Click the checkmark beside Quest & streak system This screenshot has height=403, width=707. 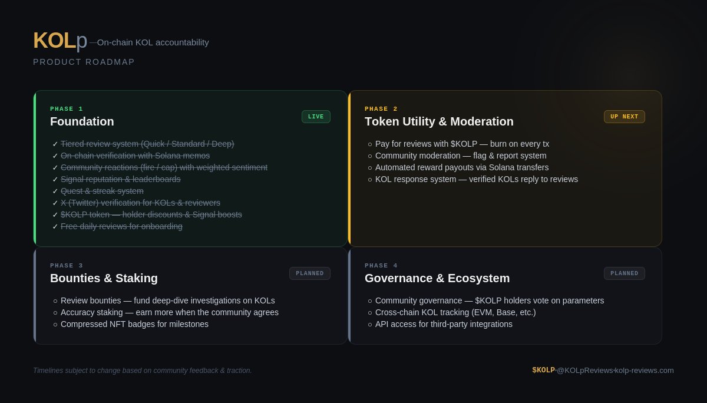click(x=55, y=191)
